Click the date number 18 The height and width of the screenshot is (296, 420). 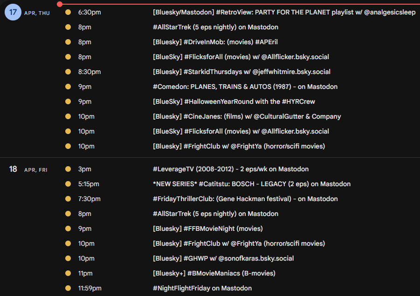13,169
